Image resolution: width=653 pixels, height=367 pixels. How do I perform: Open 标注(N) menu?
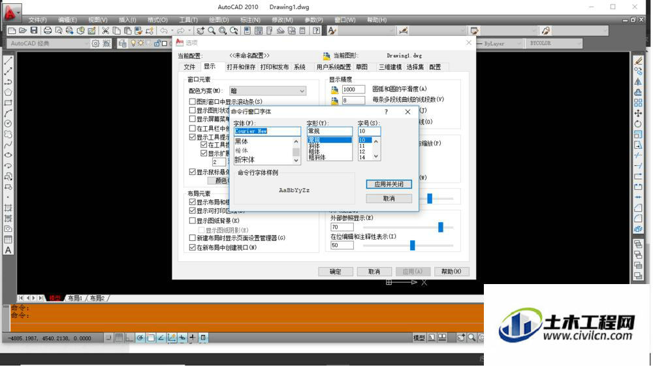tap(250, 20)
